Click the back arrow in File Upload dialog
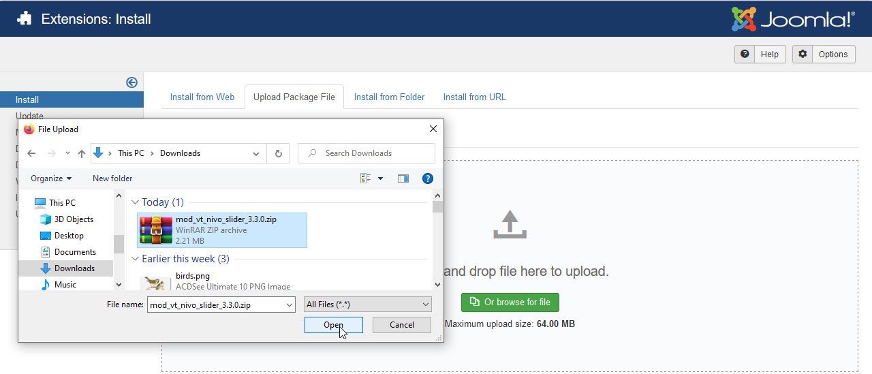 click(31, 153)
